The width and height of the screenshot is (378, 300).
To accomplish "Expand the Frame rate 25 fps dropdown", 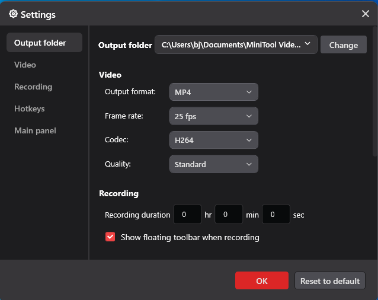I will [213, 116].
